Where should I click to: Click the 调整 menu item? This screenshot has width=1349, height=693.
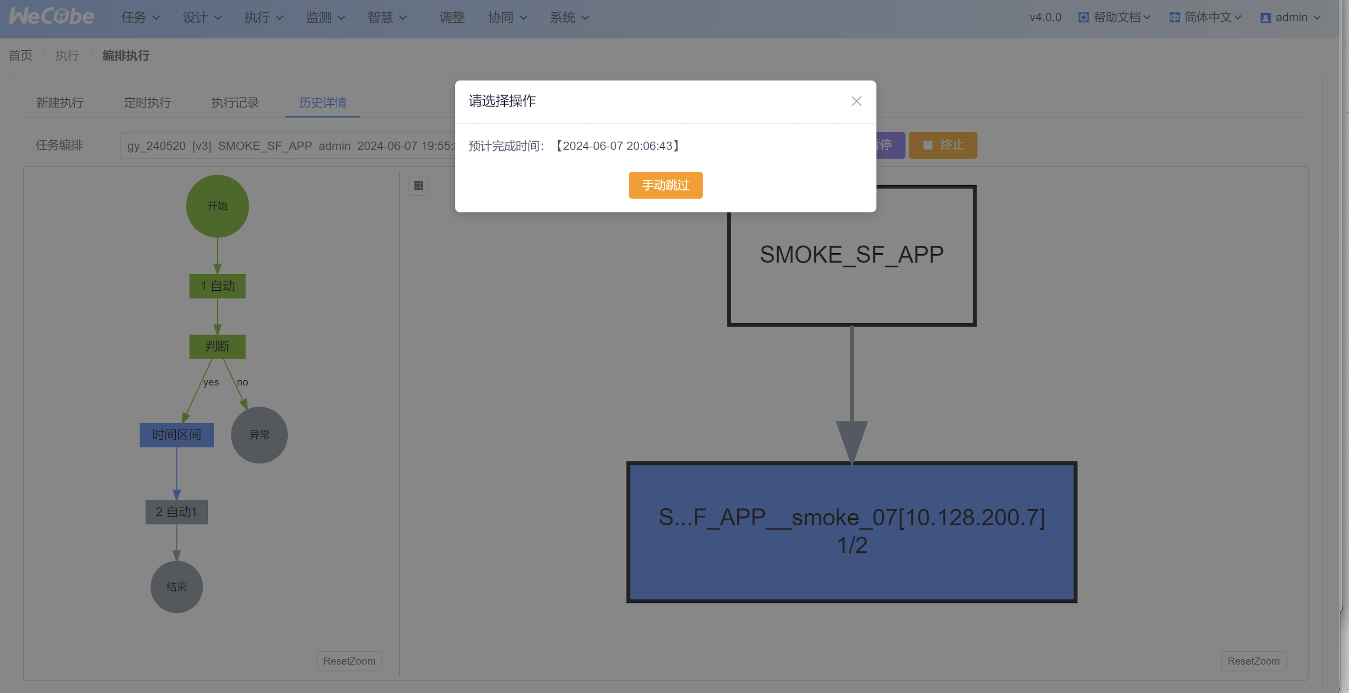point(452,18)
